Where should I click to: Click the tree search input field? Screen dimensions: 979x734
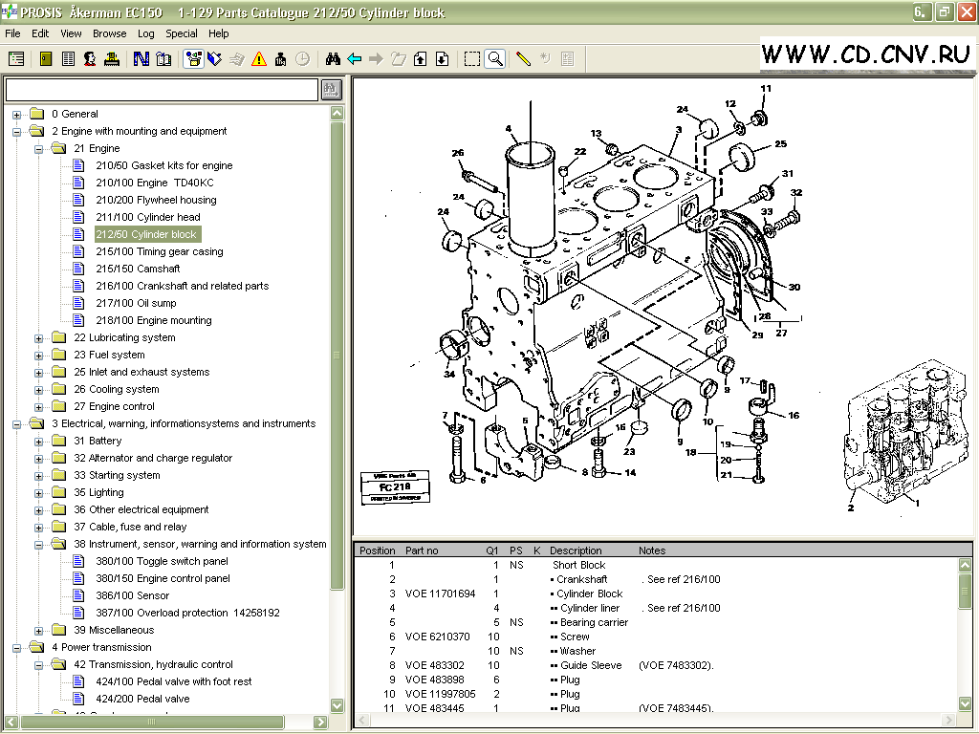pyautogui.click(x=162, y=90)
